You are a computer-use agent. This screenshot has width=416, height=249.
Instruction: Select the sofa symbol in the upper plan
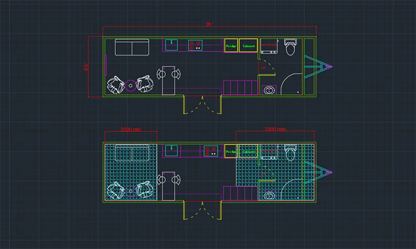[132, 47]
